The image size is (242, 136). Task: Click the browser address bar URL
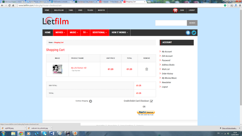(40, 6)
